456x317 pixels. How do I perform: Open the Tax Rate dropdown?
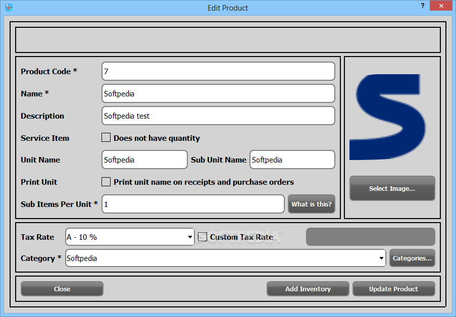(130, 237)
